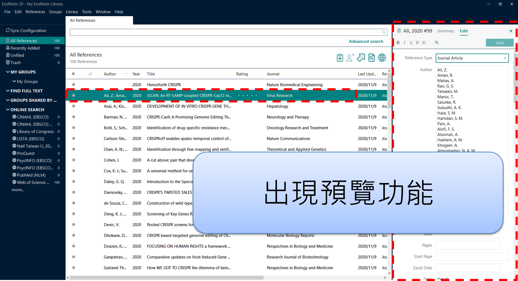The width and height of the screenshot is (518, 281).
Task: Click the share library person-plus icon
Action: point(351,58)
